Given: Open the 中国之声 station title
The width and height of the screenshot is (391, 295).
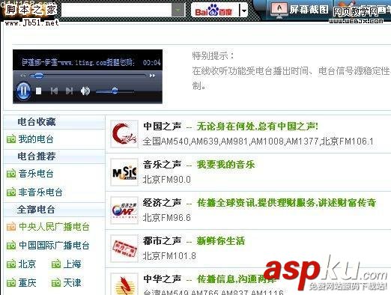Looking at the screenshot, I should pos(163,127).
